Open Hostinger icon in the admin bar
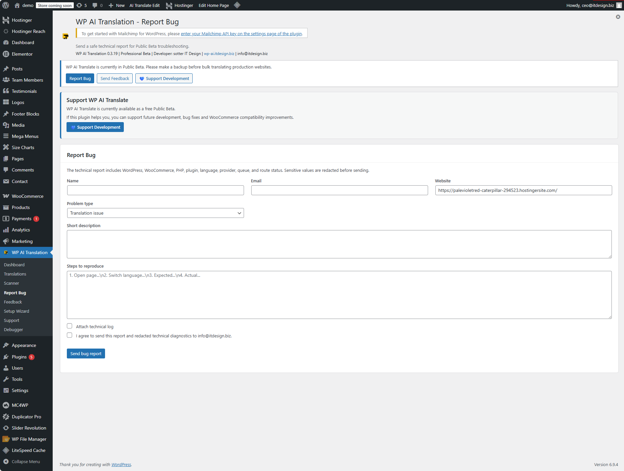Viewport: 624px width, 471px height. tap(169, 5)
